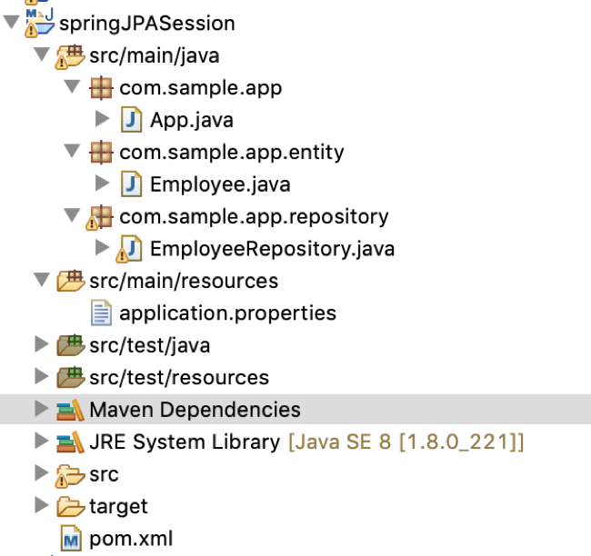591x556 pixels.
Task: Select the src/test/java label
Action: 150,346
